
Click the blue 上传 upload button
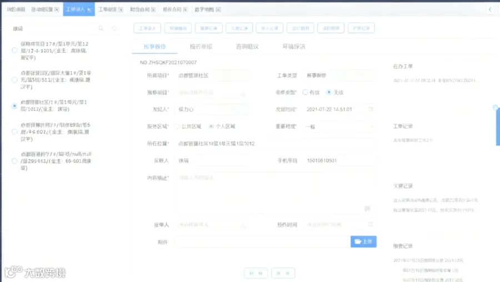[363, 241]
